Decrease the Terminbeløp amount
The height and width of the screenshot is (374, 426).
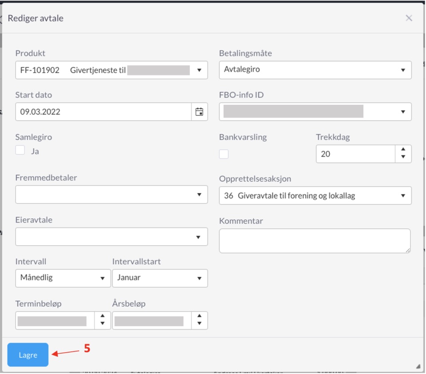103,323
